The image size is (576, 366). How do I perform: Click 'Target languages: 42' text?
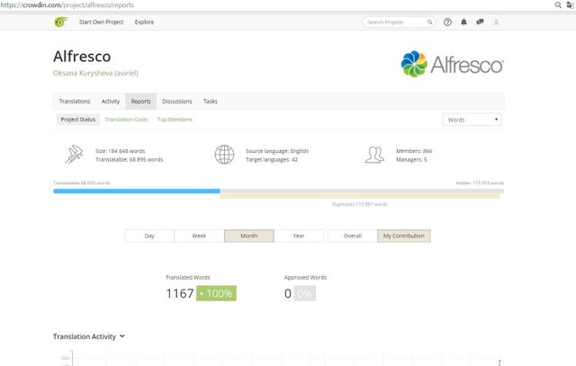click(x=272, y=160)
